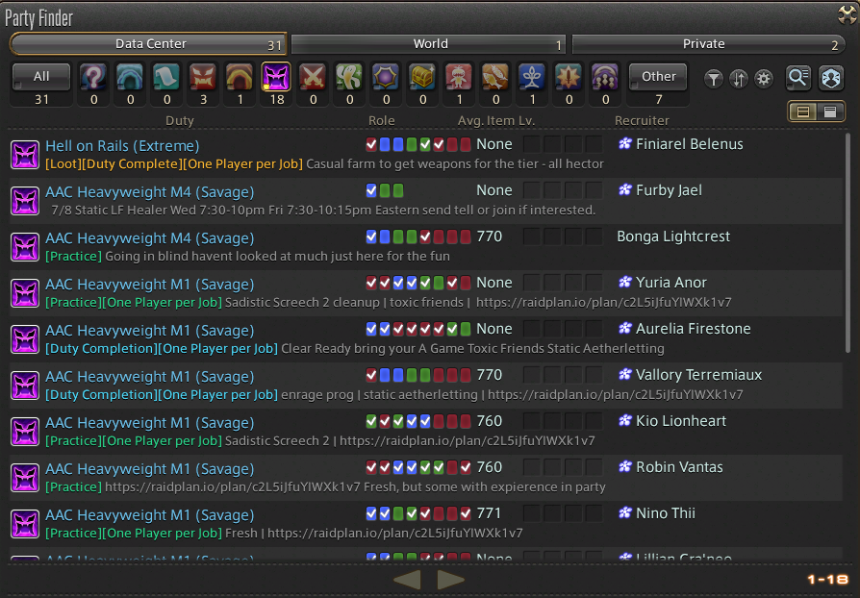Open the Private listings tab
Image resolution: width=860 pixels, height=598 pixels.
[x=708, y=44]
